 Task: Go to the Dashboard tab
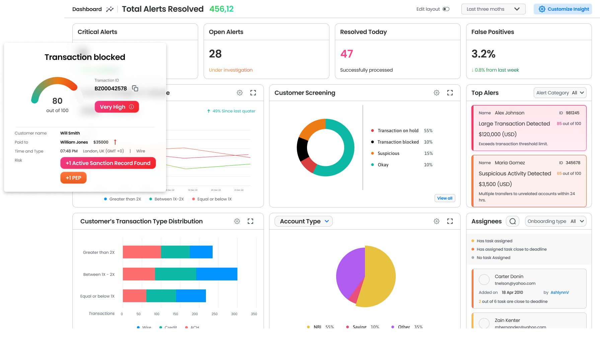(x=87, y=9)
